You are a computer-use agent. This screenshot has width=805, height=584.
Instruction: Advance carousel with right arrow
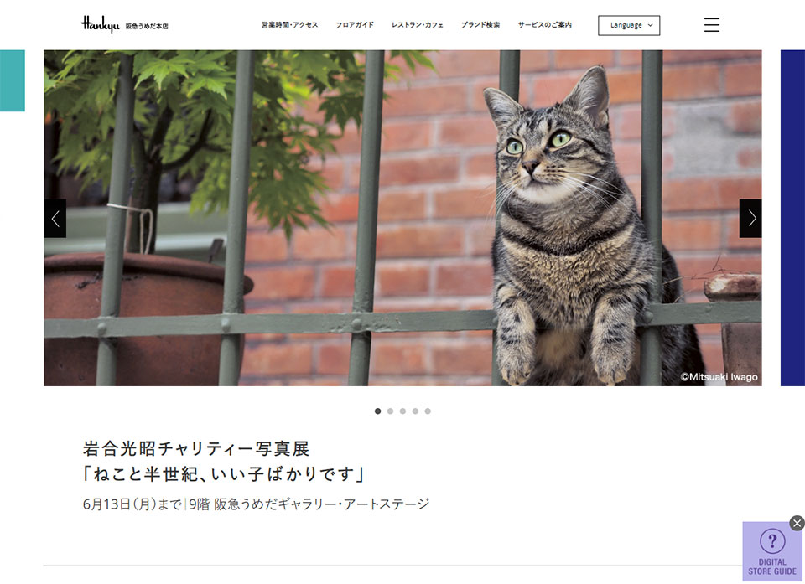[x=750, y=218]
